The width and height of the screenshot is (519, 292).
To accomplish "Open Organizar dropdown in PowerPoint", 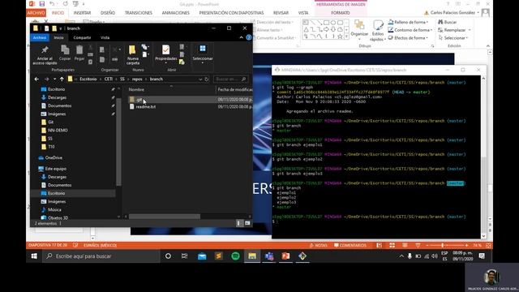I will click(x=359, y=30).
